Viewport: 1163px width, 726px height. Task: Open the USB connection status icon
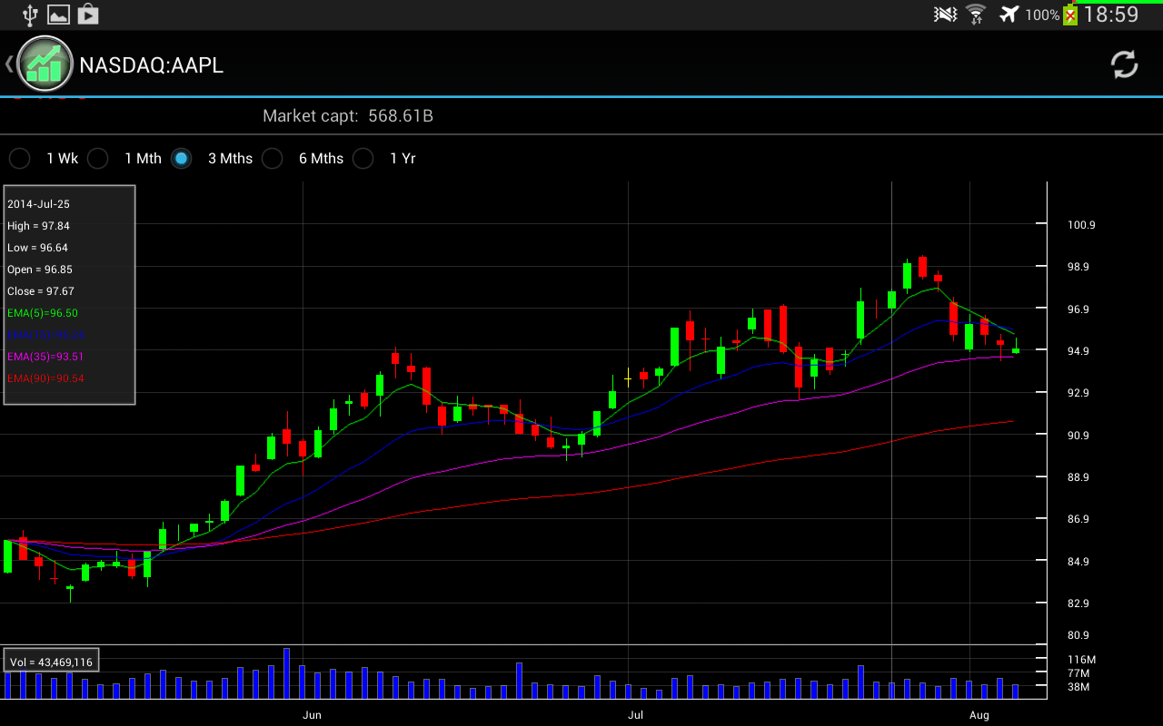pyautogui.click(x=30, y=14)
